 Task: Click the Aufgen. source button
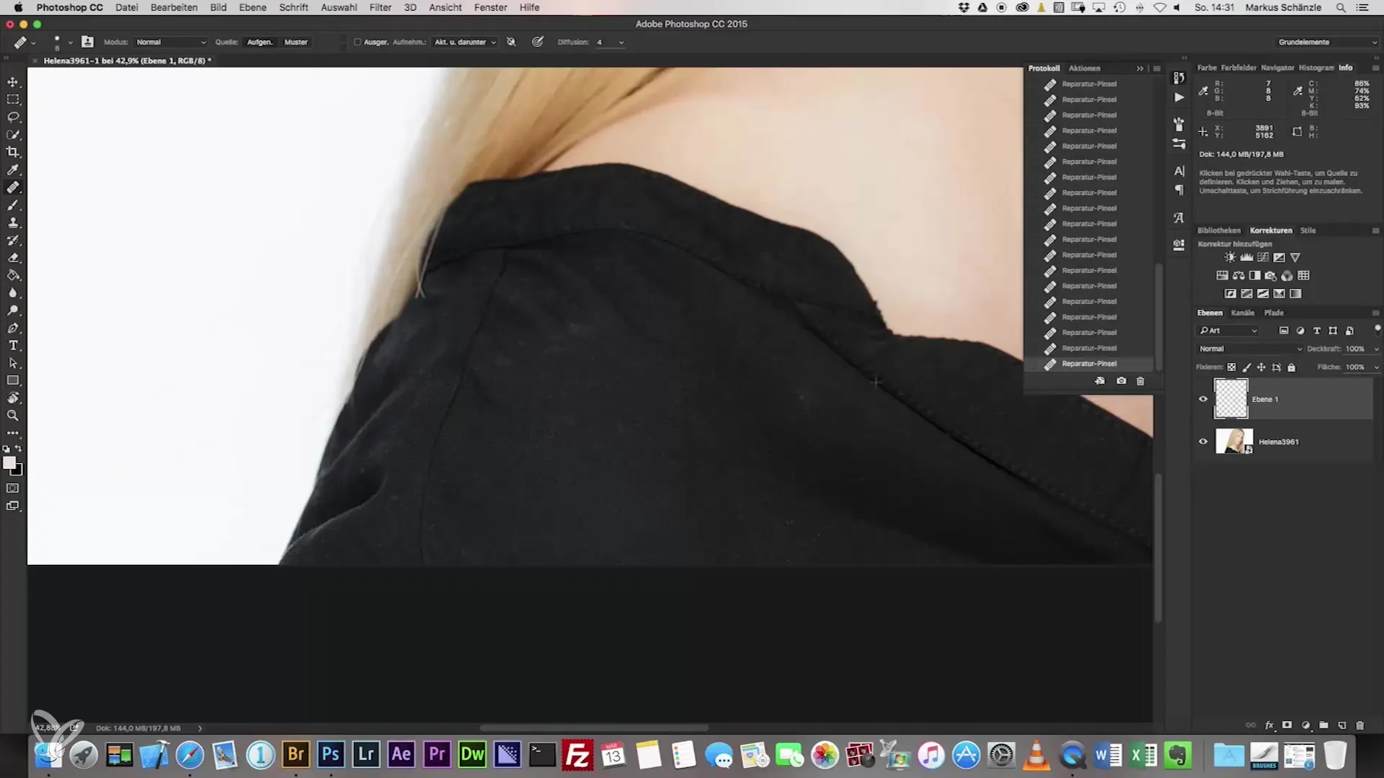point(259,43)
